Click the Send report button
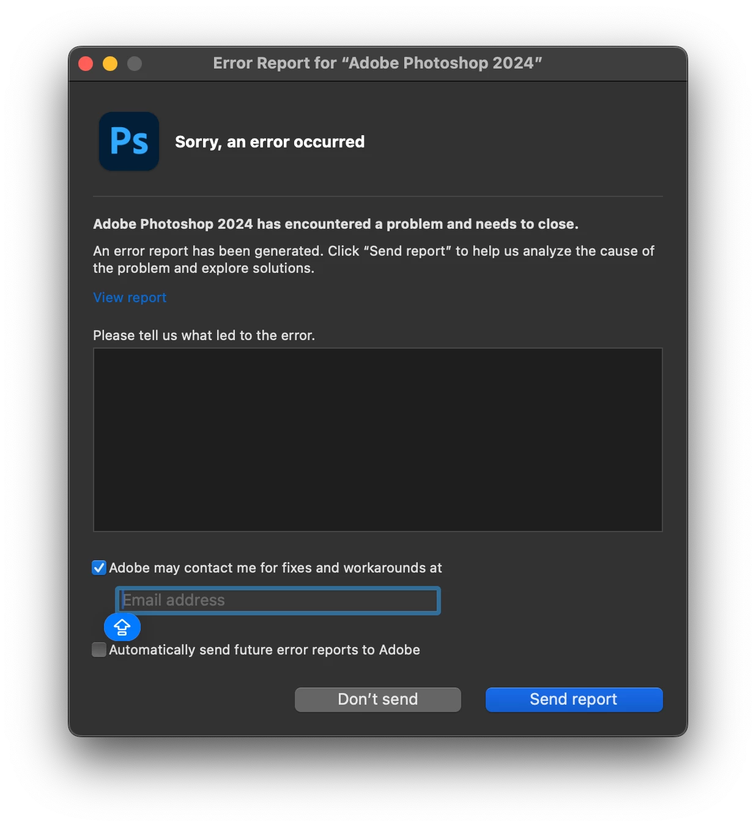The width and height of the screenshot is (756, 827). [x=574, y=699]
